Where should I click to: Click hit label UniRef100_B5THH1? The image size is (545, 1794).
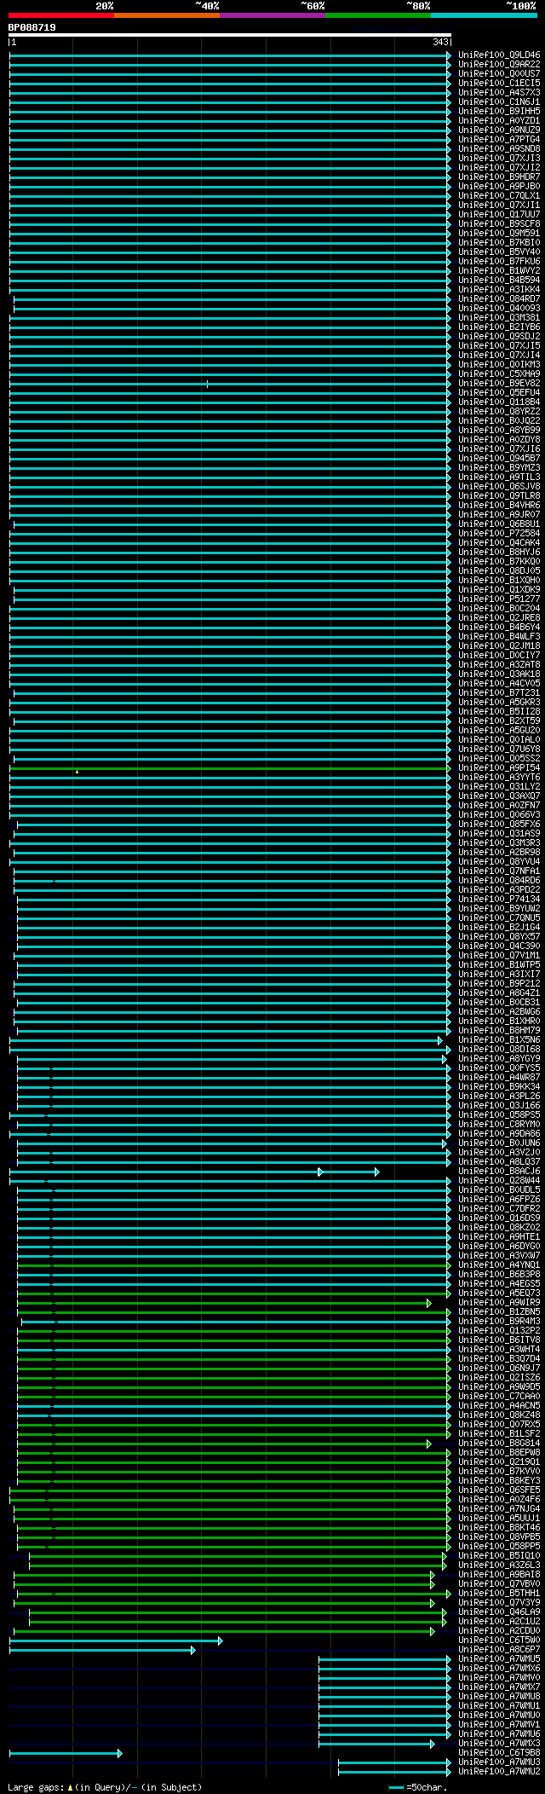pyautogui.click(x=499, y=1593)
